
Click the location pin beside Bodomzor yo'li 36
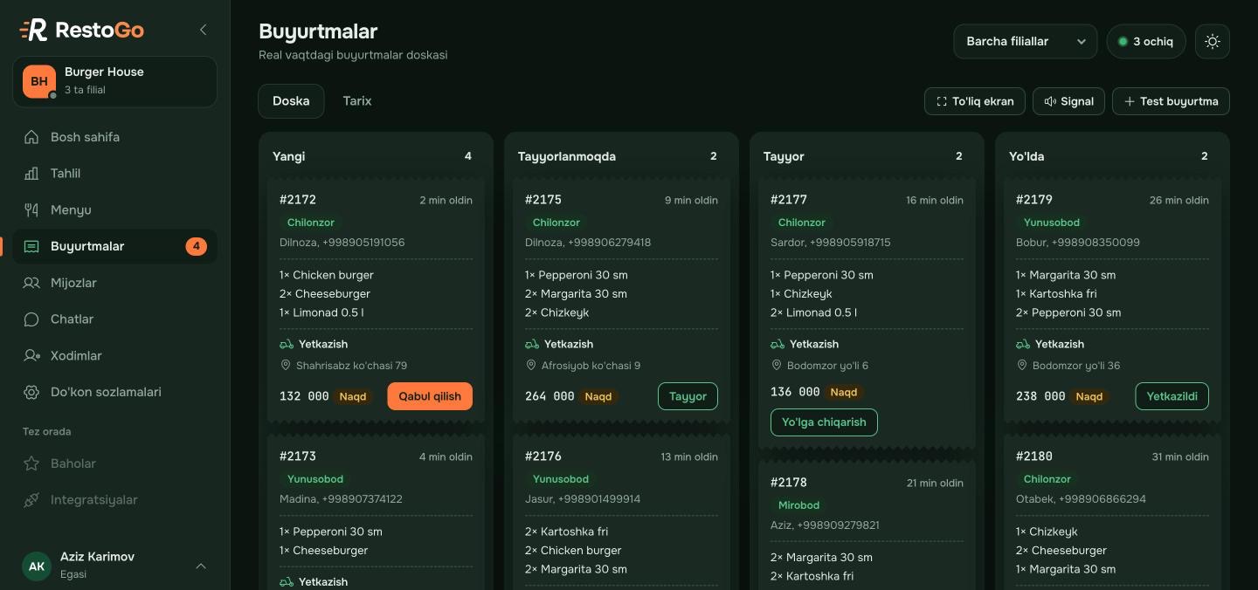coord(1021,366)
